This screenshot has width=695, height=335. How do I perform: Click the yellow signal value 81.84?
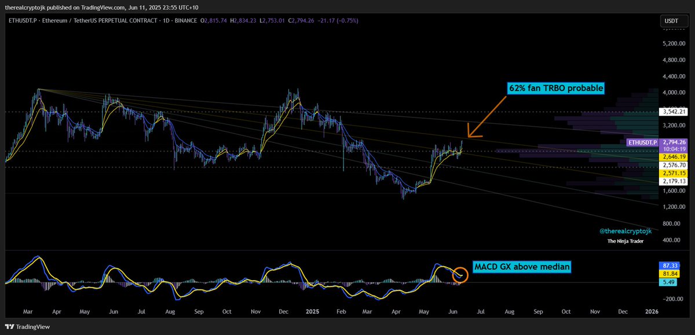670,273
